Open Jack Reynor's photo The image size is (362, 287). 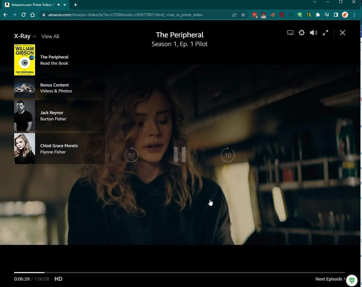coord(25,116)
